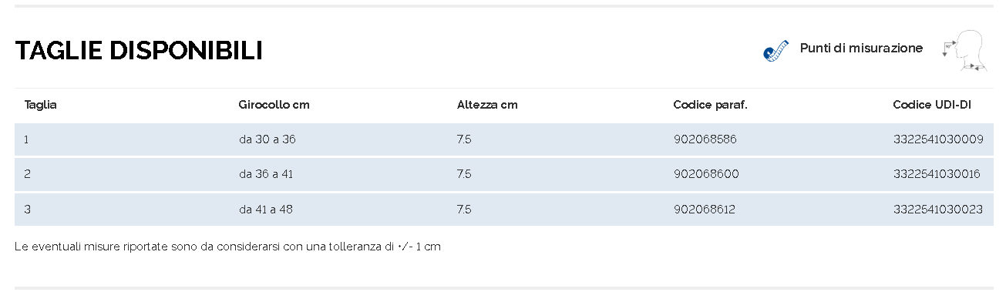Click pharmacy code 902068586
Viewport: 1006px width, 292px height.
(x=705, y=139)
